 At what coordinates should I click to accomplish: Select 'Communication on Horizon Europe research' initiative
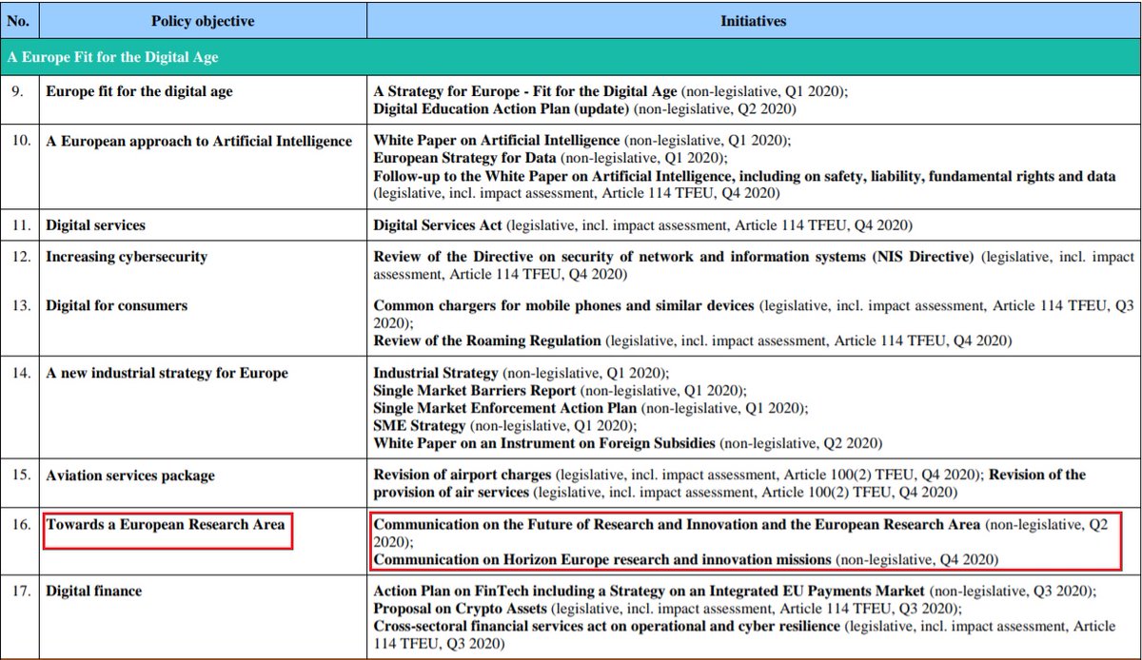[x=602, y=559]
